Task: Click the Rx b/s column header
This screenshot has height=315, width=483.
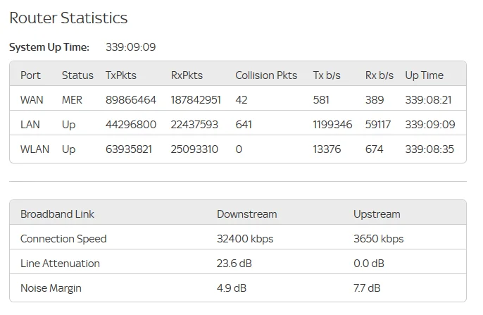Action: 379,75
